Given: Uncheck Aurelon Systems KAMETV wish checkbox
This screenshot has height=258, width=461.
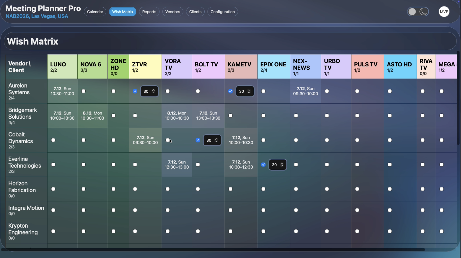Looking at the screenshot, I should 230,91.
